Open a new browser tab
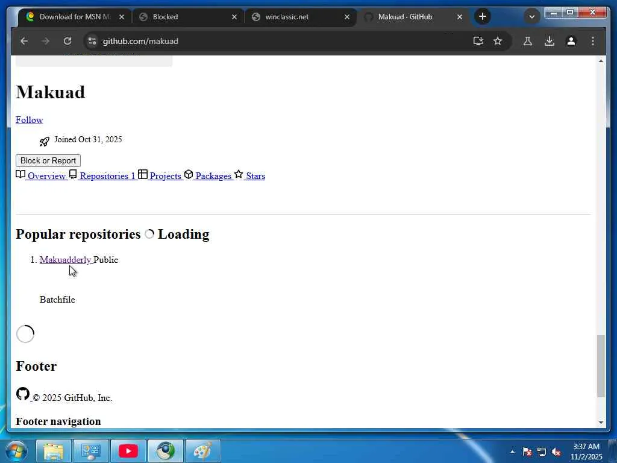The image size is (617, 463). pyautogui.click(x=483, y=16)
